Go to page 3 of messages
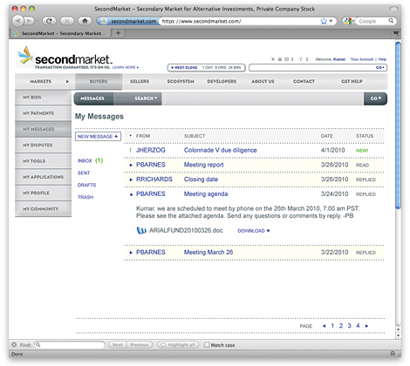The height and width of the screenshot is (366, 410). pos(349,326)
